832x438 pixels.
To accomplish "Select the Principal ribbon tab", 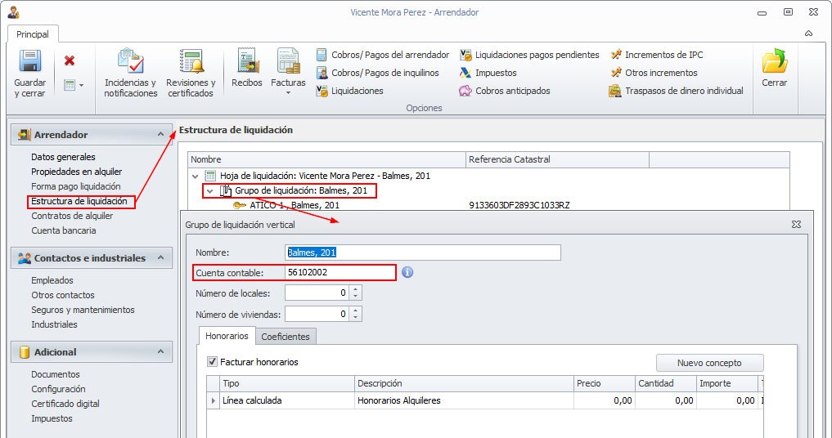I will pyautogui.click(x=33, y=34).
